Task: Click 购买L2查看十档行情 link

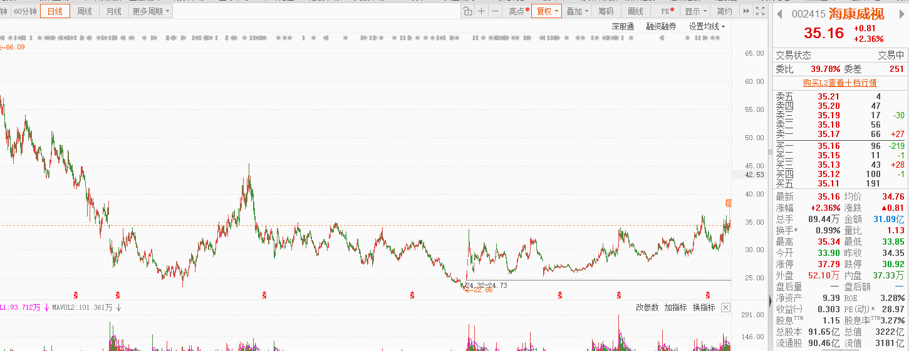Action: click(839, 83)
